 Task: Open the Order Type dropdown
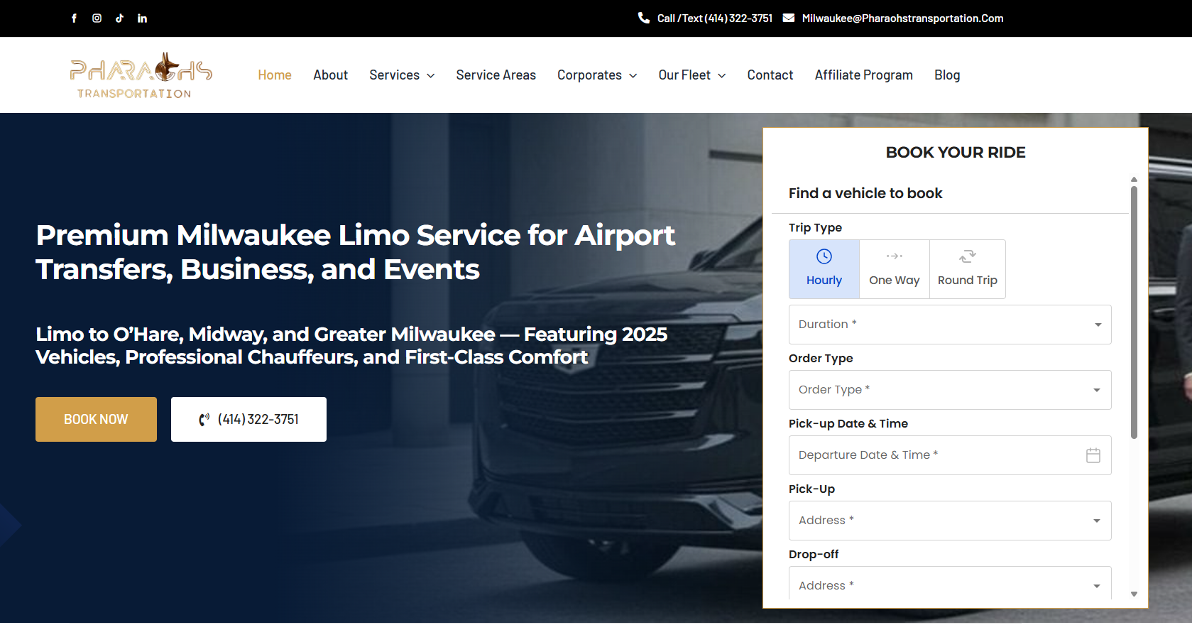[x=949, y=390]
